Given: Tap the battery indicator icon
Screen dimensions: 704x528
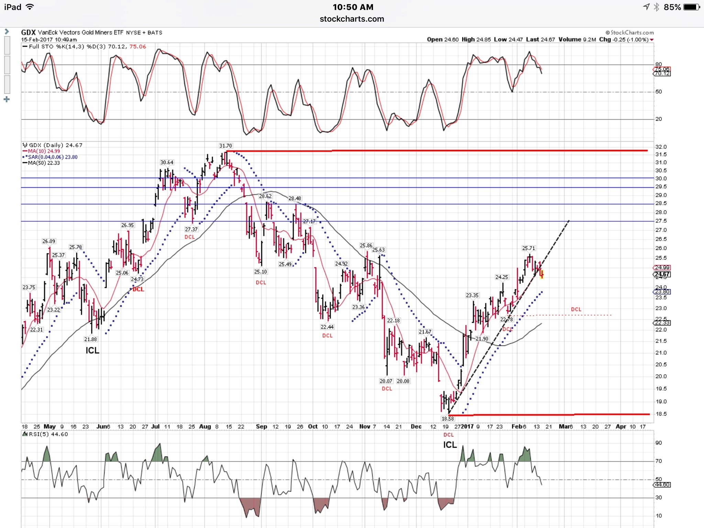Looking at the screenshot, I should [x=691, y=7].
